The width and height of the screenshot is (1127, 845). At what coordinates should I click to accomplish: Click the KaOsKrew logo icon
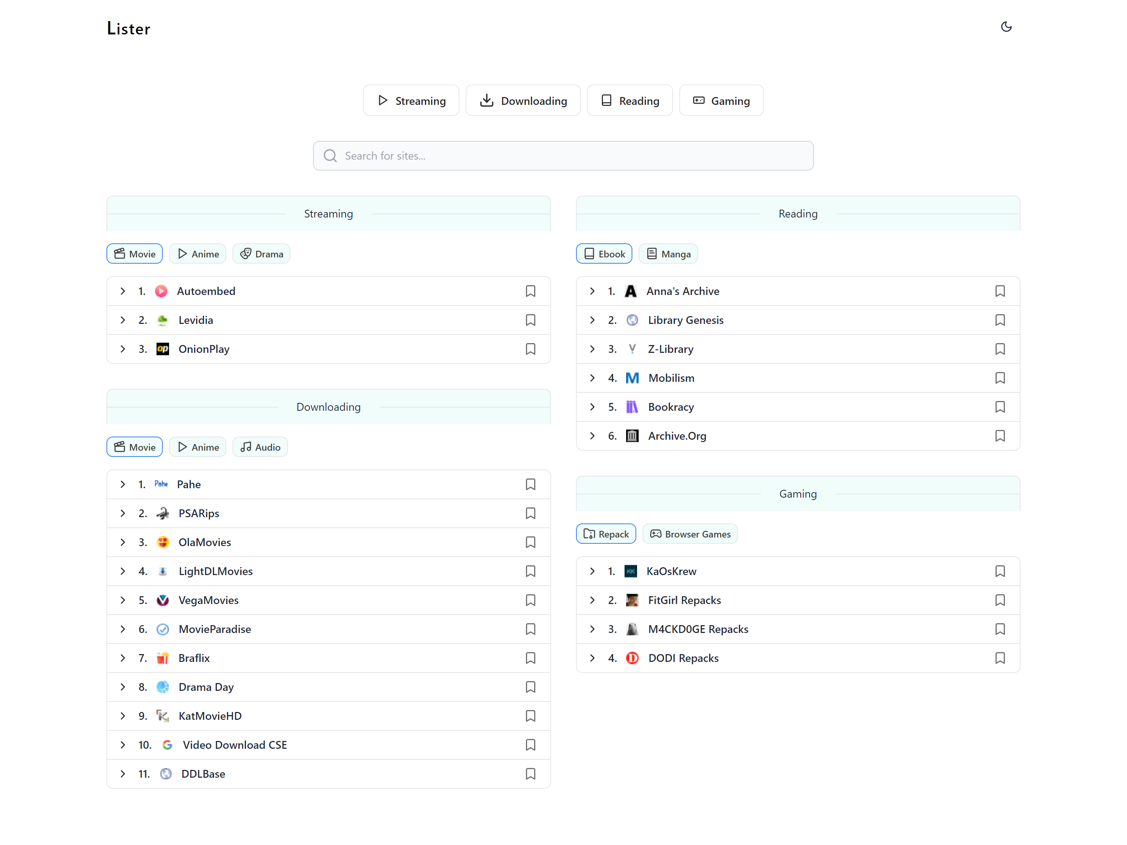tap(631, 572)
